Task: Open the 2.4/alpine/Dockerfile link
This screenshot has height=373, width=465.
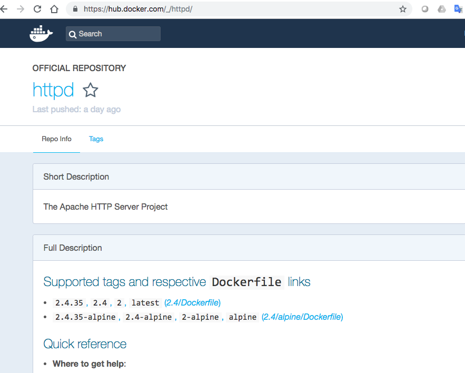Action: [302, 317]
